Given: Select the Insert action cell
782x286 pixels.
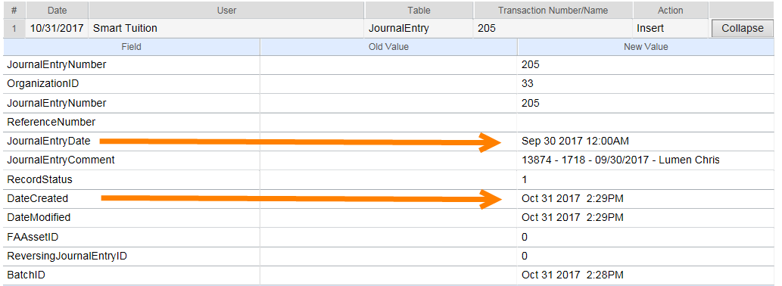Looking at the screenshot, I should [670, 29].
